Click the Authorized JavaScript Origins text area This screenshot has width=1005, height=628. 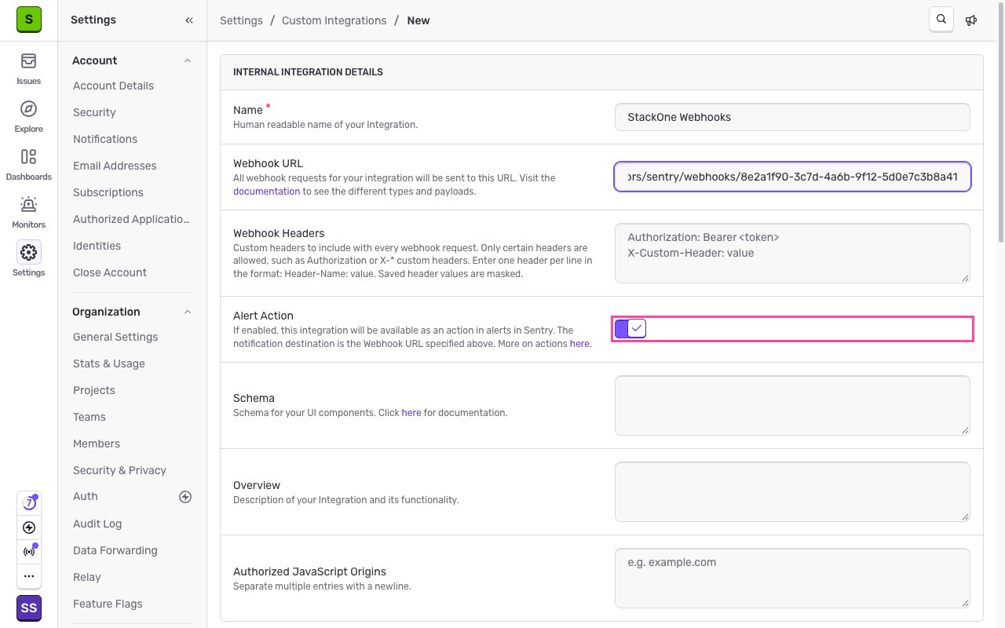(792, 578)
